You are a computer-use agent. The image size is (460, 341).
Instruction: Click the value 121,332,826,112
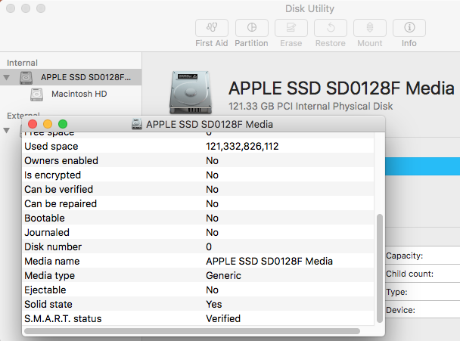click(242, 146)
